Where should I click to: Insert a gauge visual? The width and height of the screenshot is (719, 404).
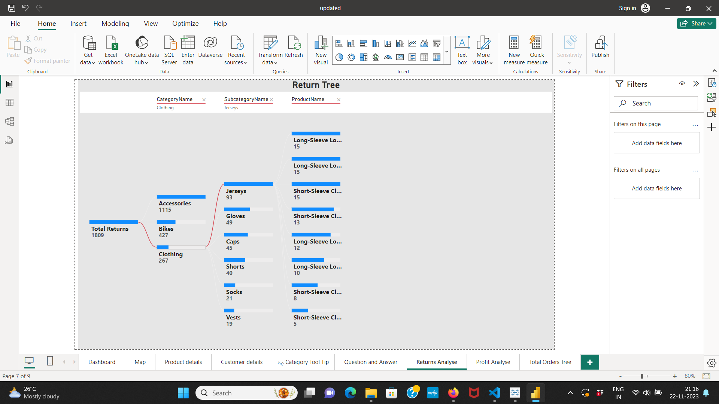coord(388,57)
